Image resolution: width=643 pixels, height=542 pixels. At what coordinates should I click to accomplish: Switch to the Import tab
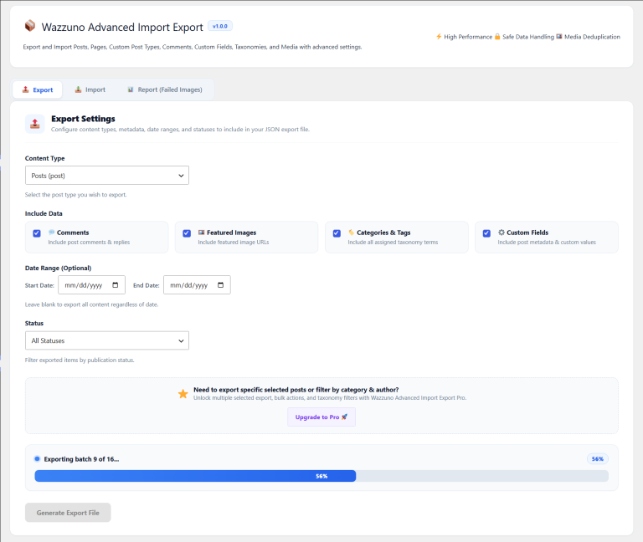click(90, 89)
